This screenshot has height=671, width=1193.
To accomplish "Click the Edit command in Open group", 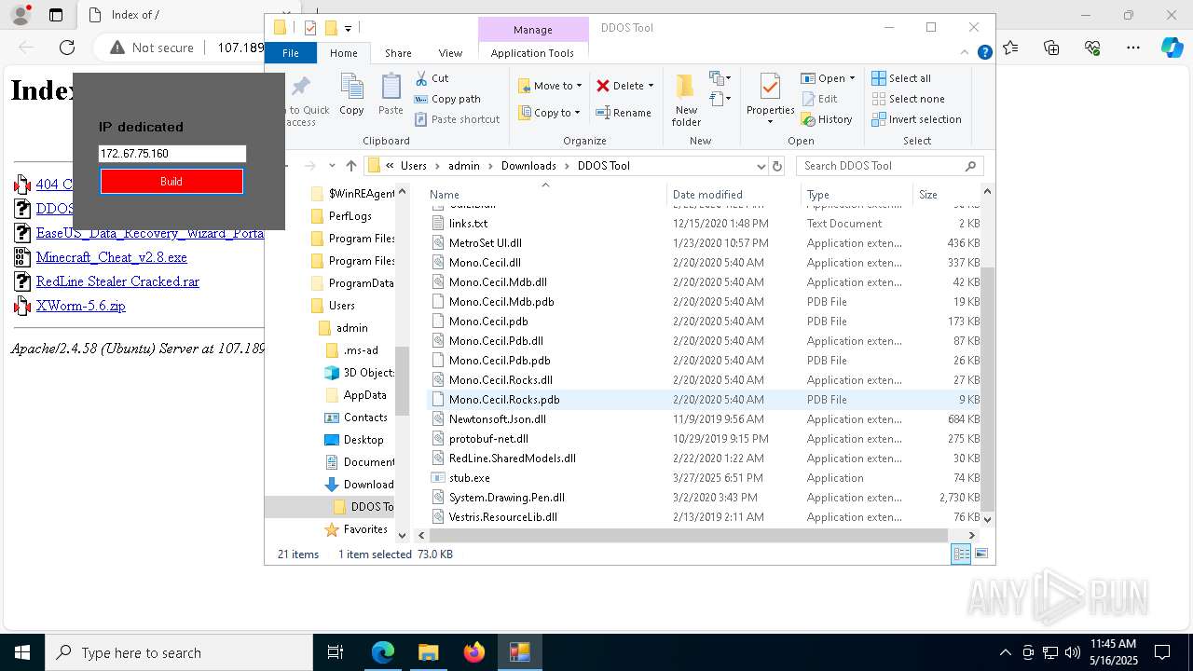I will pyautogui.click(x=819, y=99).
